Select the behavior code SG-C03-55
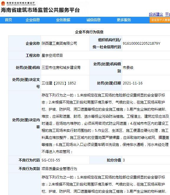 51,160
